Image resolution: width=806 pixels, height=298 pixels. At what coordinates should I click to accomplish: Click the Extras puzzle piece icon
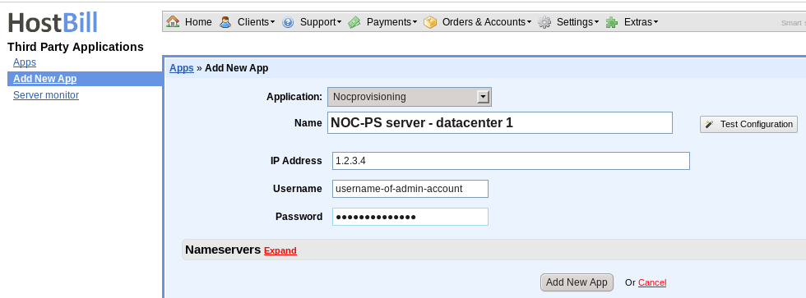pyautogui.click(x=612, y=22)
